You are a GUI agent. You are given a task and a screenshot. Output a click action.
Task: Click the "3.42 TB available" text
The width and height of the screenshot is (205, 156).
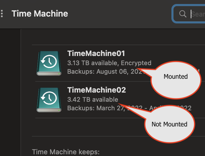(93, 99)
